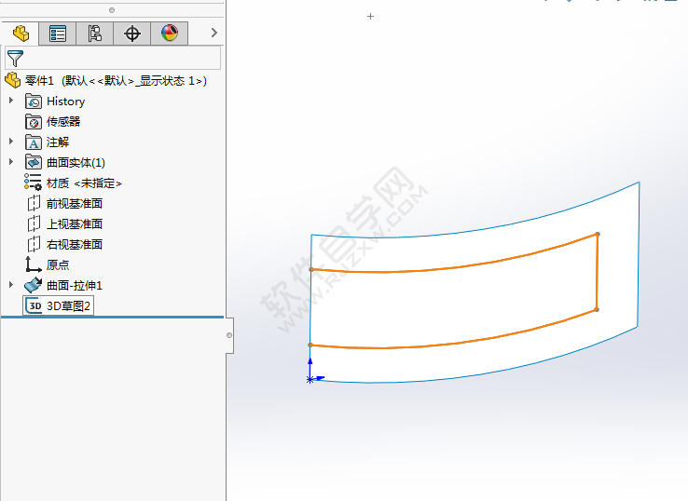Open the DimXpertManager crosshair tab
Viewport: 688px width, 501px height.
point(132,34)
